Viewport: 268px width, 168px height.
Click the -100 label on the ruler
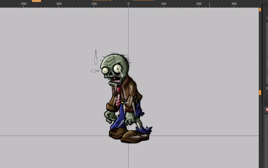coord(93,4)
